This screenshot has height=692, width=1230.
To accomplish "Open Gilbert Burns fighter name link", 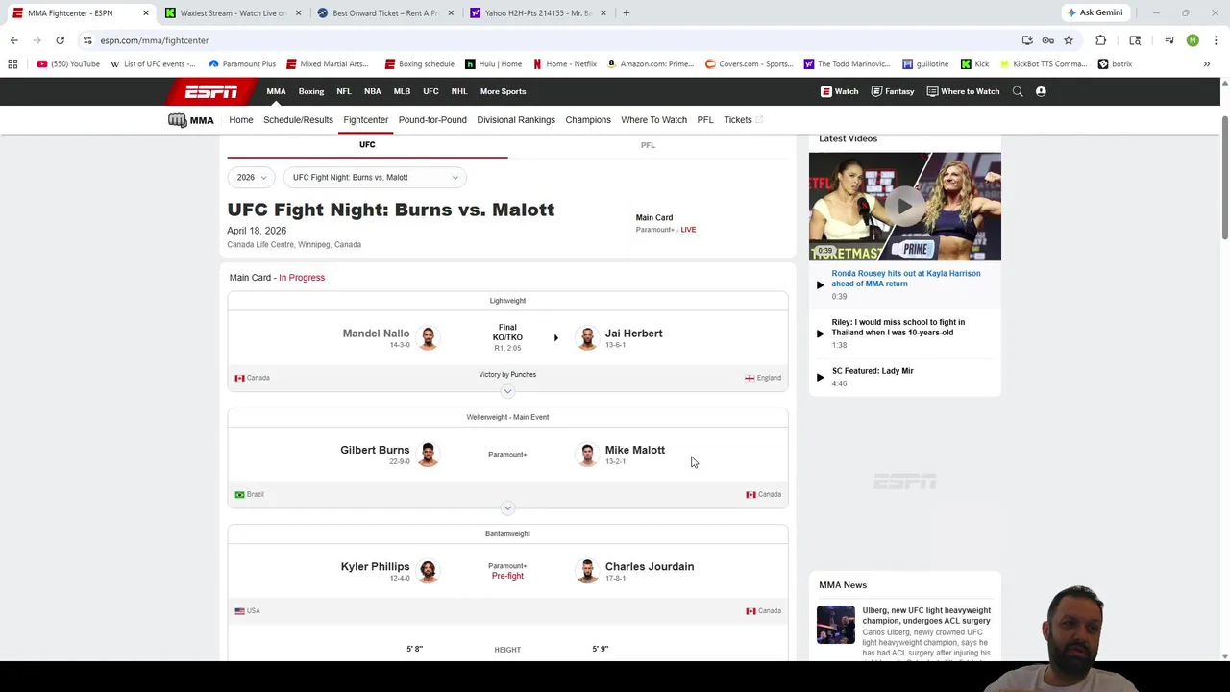I will [x=375, y=450].
